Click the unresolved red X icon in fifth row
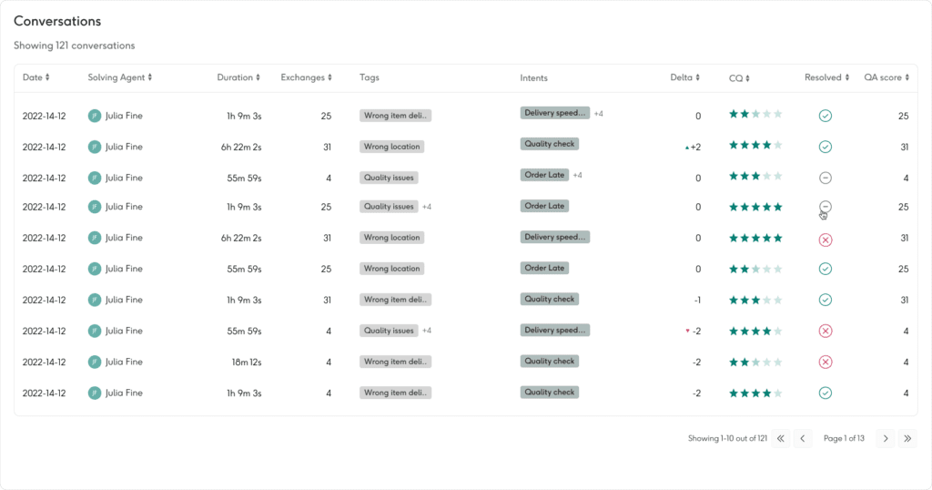Screen dimensions: 932x490 825,239
